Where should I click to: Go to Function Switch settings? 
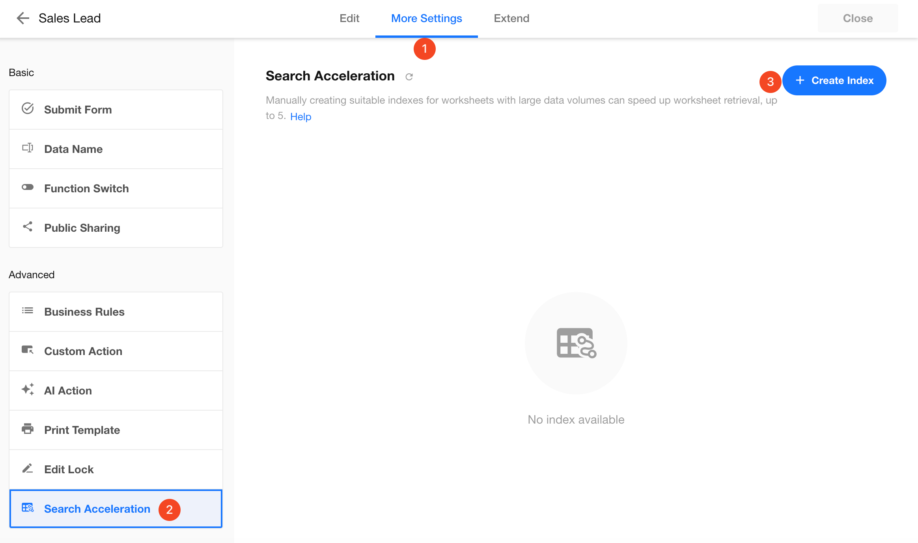[x=116, y=188]
